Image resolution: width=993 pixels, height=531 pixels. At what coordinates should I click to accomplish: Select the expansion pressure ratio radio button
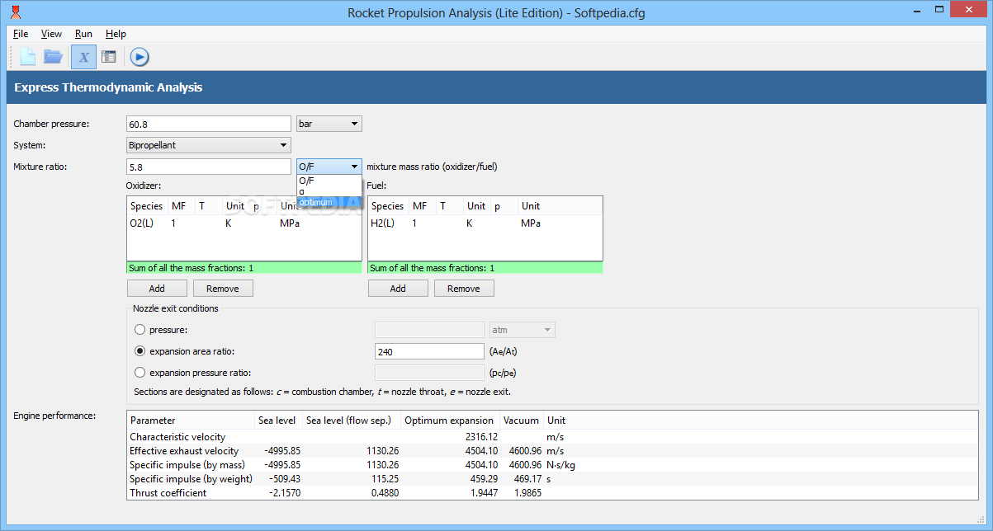coord(139,373)
